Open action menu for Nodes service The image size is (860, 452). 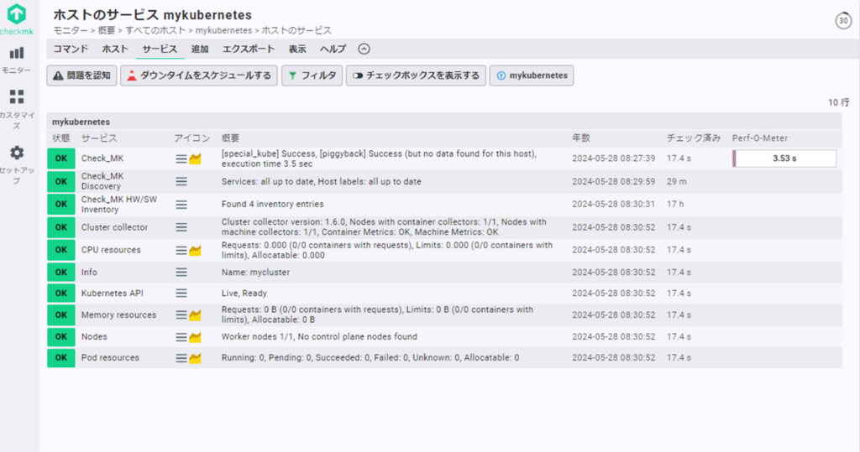click(x=181, y=337)
